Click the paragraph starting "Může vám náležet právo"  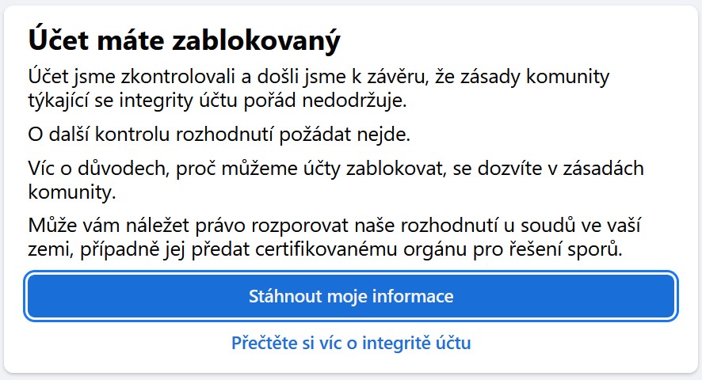(x=325, y=239)
